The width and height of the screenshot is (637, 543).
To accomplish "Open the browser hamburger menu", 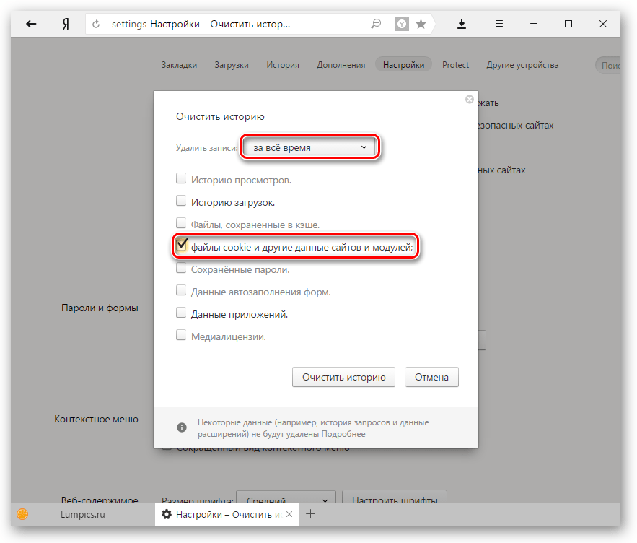I will (499, 24).
